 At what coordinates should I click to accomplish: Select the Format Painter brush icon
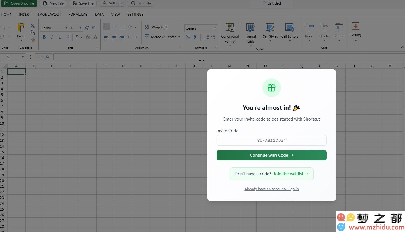(33, 40)
